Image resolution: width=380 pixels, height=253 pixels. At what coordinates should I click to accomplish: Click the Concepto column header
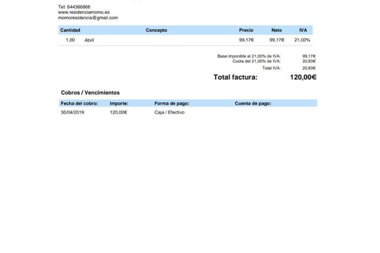coord(156,31)
